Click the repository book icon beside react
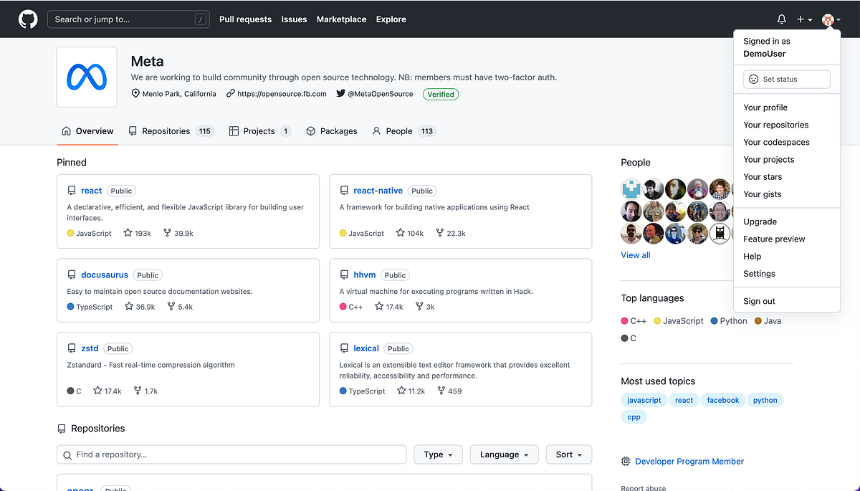 (71, 190)
